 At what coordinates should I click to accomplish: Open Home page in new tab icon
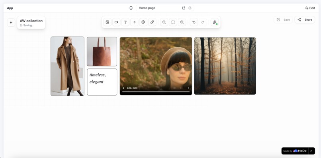184,8
